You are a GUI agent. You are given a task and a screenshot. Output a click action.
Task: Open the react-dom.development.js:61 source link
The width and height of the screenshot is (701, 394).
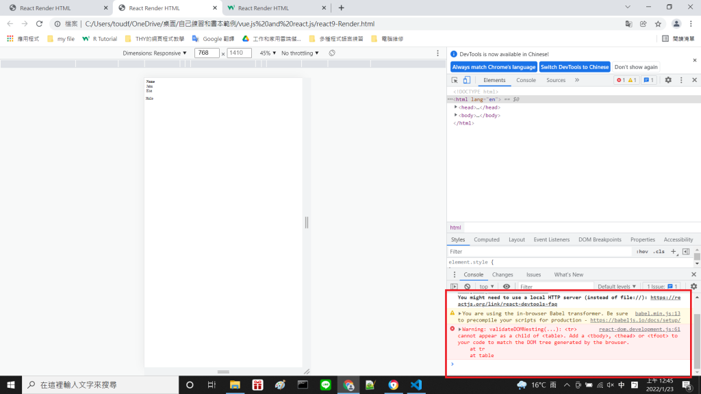[x=639, y=329]
